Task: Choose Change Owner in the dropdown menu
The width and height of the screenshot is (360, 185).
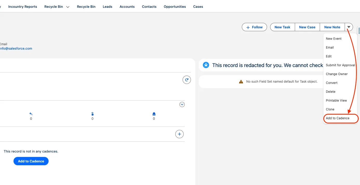Action: coord(337,74)
